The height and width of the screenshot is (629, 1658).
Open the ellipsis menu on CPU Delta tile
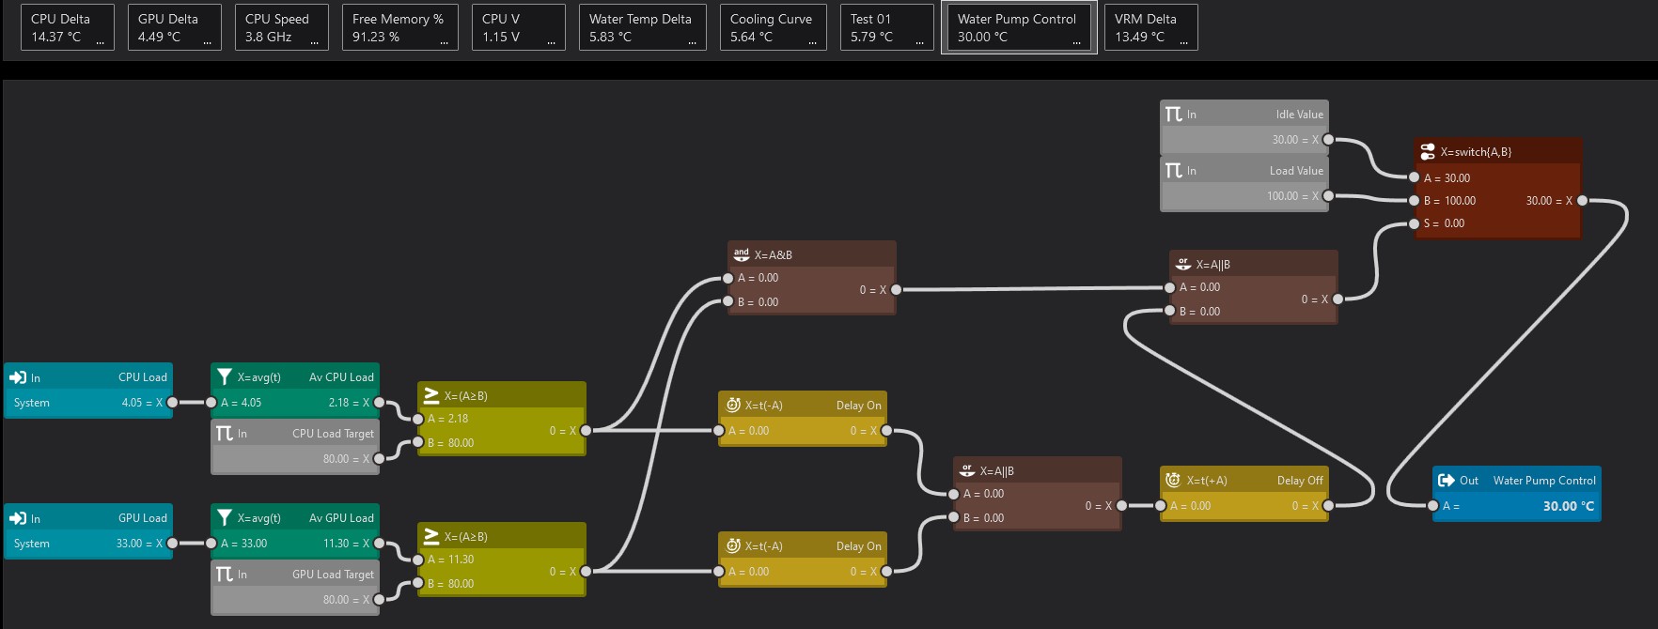coord(100,41)
